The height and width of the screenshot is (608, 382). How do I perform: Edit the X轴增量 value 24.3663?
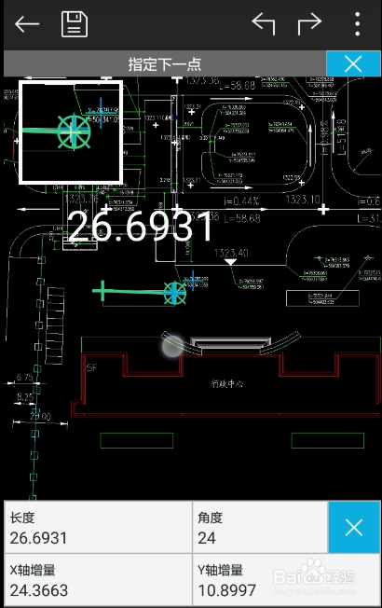point(98,580)
